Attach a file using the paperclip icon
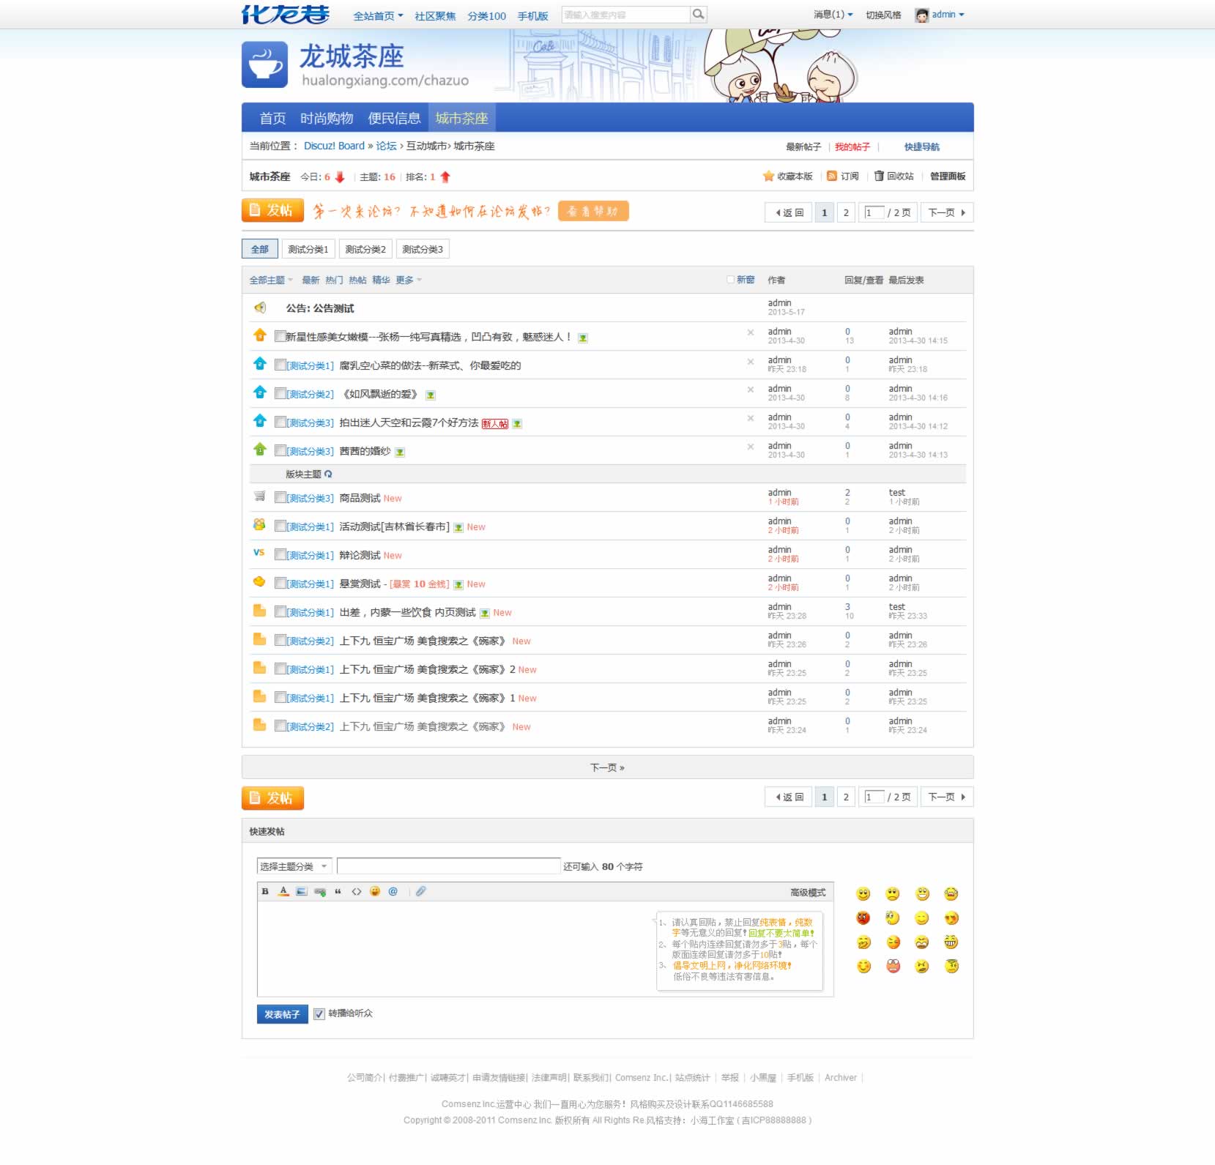This screenshot has width=1215, height=1165. (x=421, y=892)
